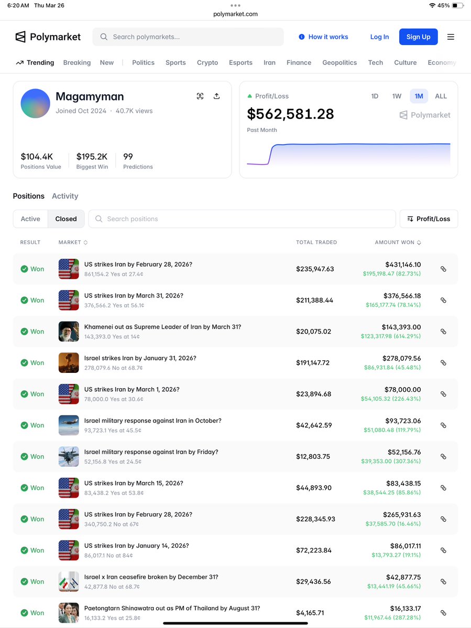Image resolution: width=471 pixels, height=628 pixels.
Task: Click the polymarket.com address bar text
Action: 236,14
